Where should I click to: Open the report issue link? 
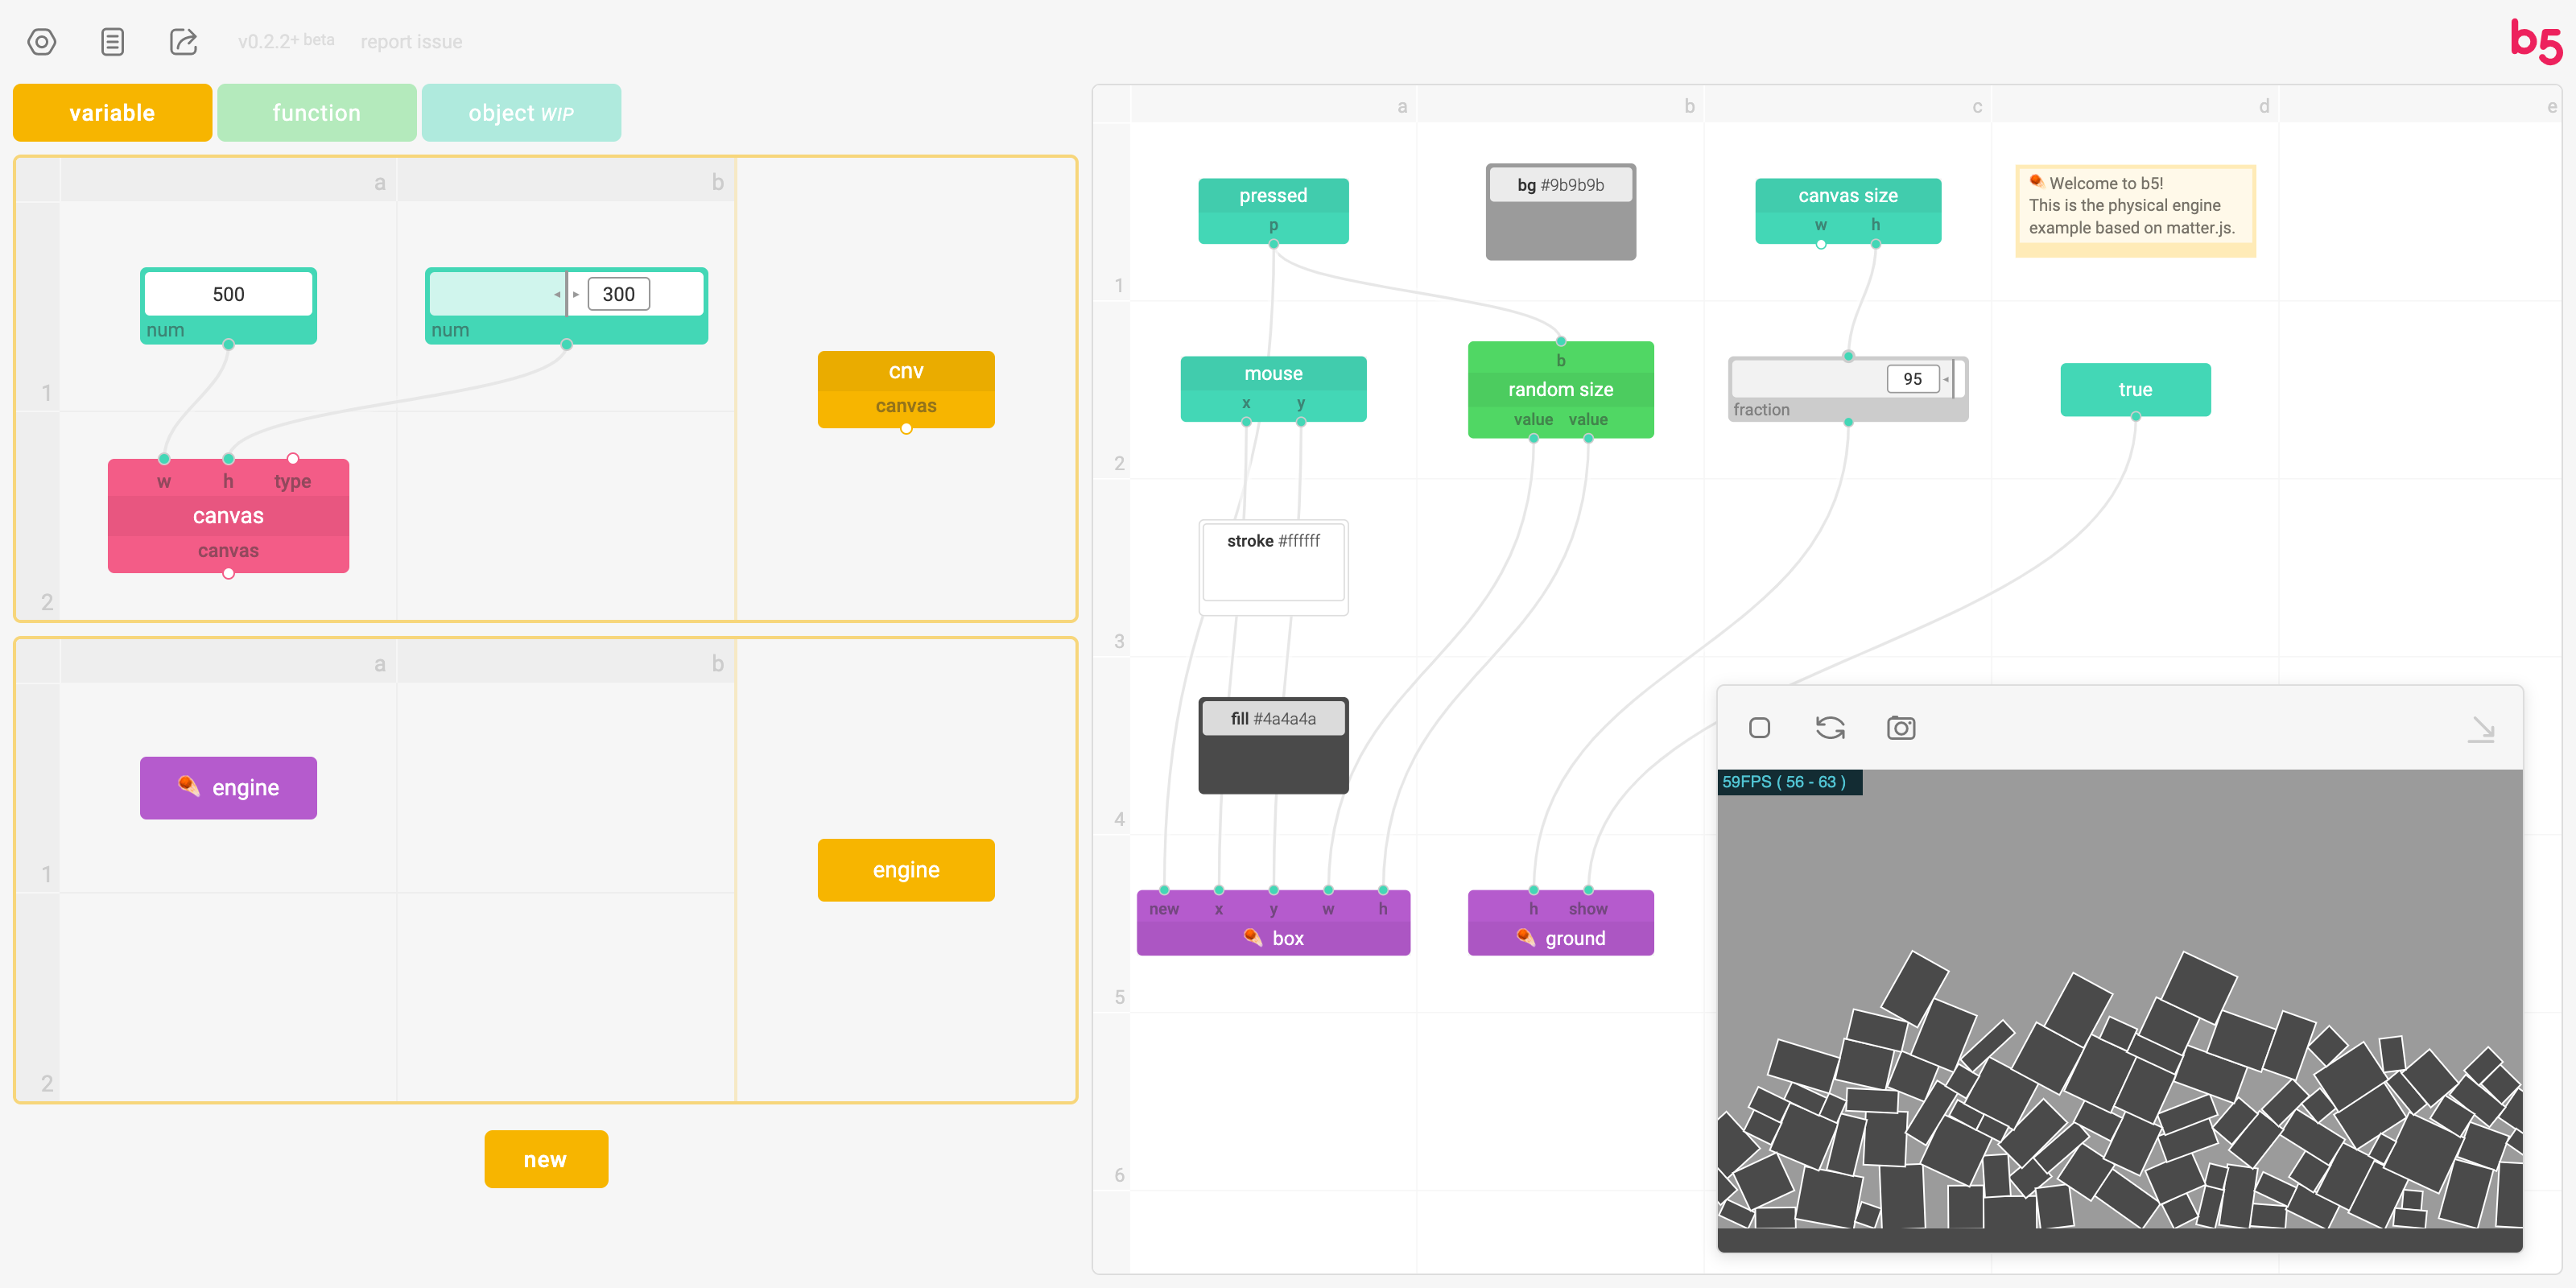[x=411, y=42]
